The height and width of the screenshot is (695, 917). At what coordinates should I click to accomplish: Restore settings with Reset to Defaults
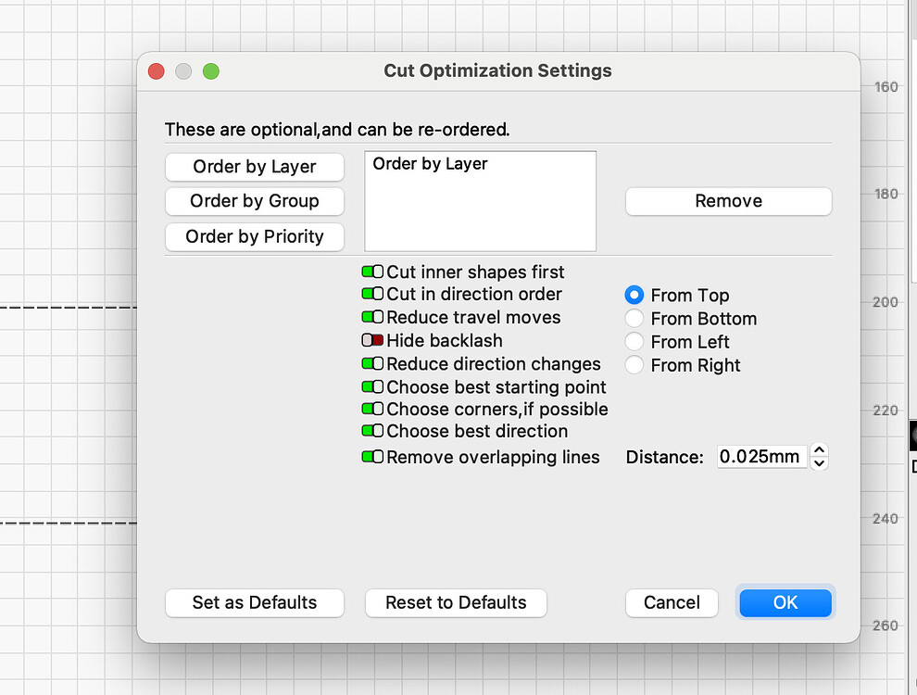tap(456, 602)
